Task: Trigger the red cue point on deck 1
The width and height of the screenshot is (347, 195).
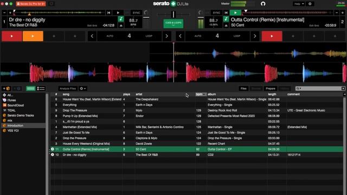Action: coord(12,36)
